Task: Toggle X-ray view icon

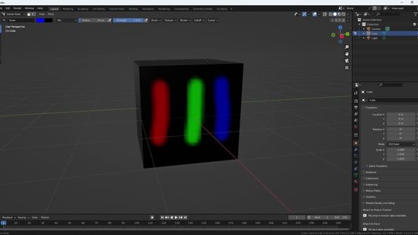Action: pyautogui.click(x=325, y=14)
